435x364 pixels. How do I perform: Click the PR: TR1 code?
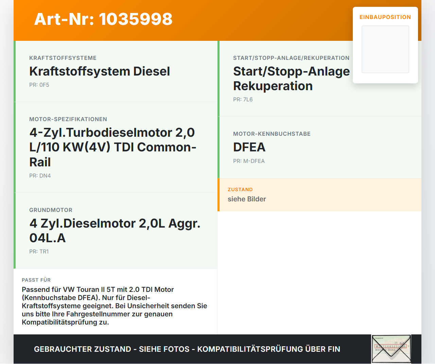coord(39,251)
